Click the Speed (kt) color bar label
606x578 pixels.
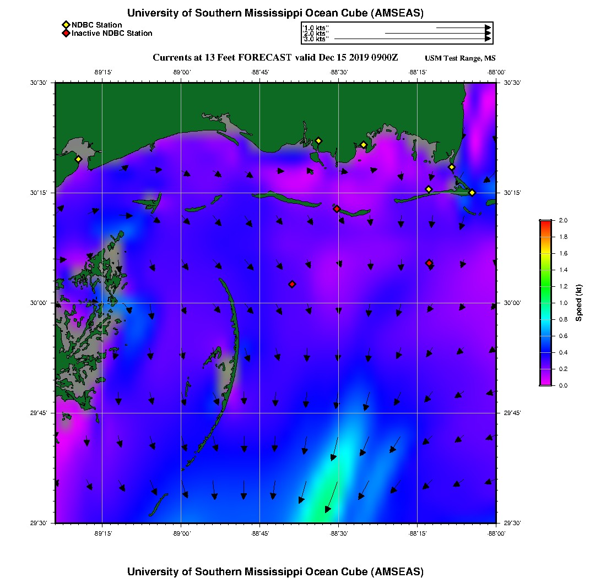pyautogui.click(x=579, y=303)
